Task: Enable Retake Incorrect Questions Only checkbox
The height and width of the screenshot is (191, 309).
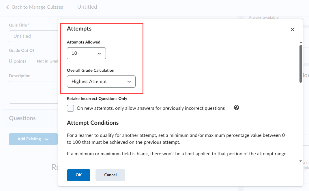Action: click(x=70, y=108)
